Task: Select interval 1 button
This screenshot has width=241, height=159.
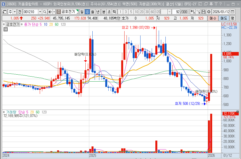Action: coord(120,12)
